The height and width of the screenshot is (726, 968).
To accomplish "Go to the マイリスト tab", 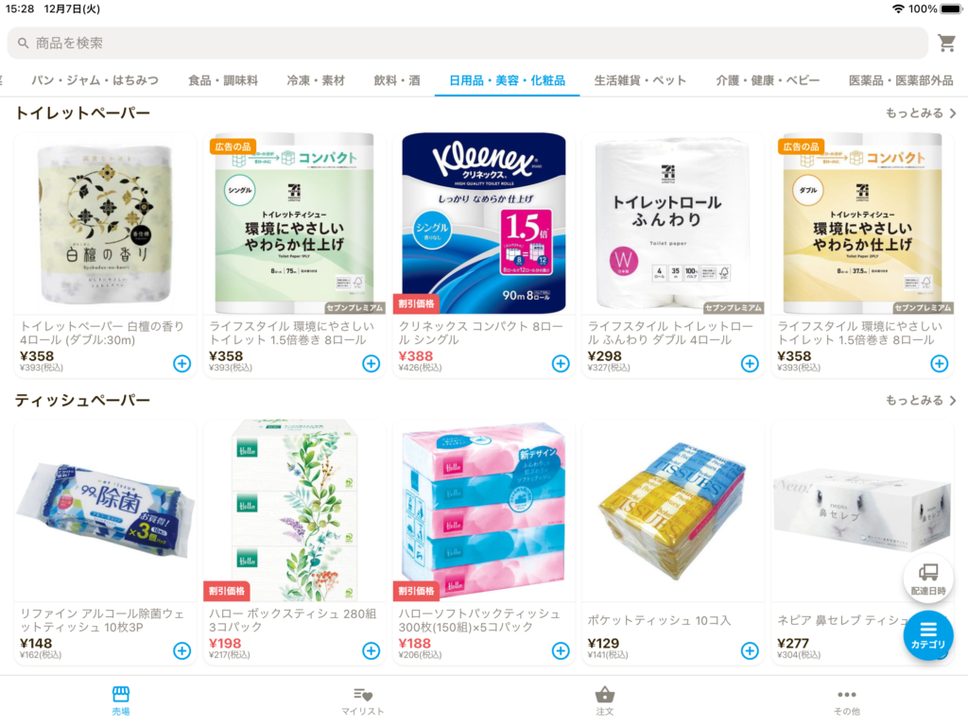I will click(362, 701).
